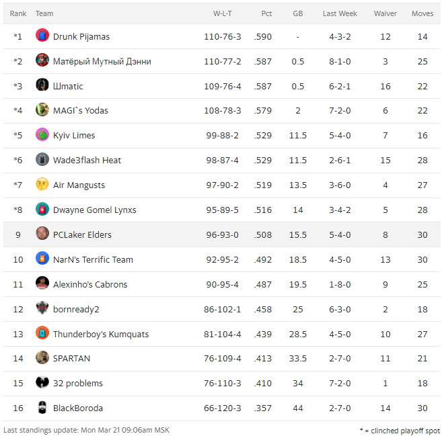Click the bornready2 team logo icon

[x=42, y=309]
